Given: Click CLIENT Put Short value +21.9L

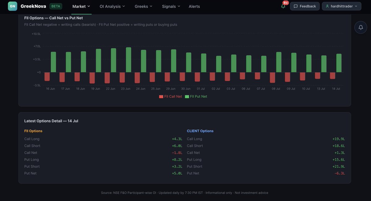Looking at the screenshot, I should [339, 166].
